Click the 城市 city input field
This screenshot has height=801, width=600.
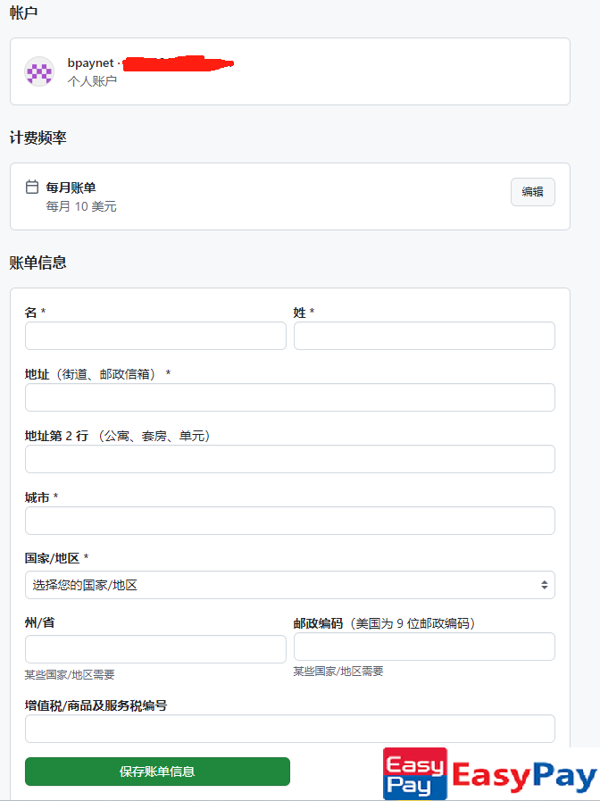(290, 521)
